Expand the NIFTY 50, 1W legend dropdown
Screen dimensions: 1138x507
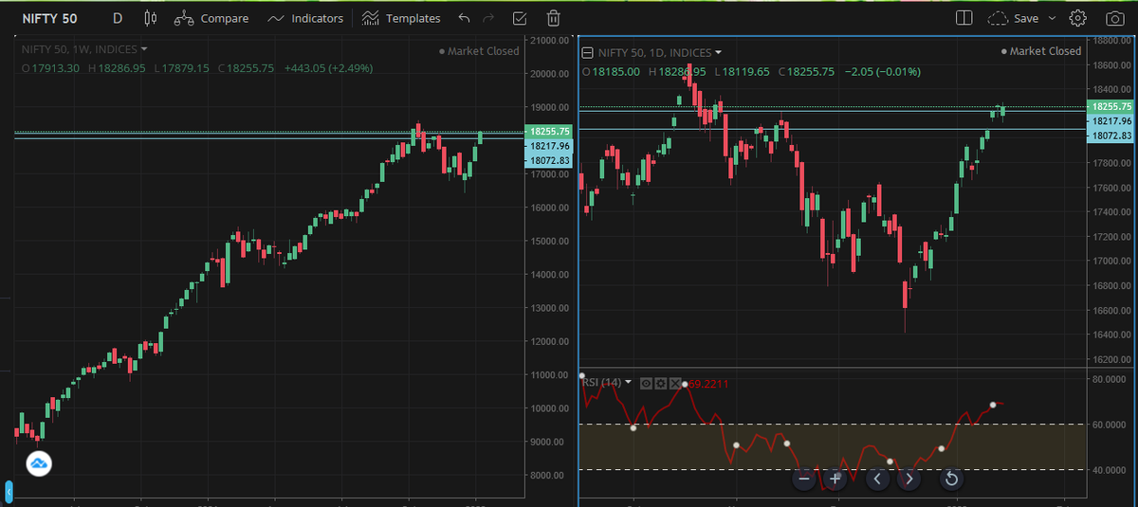pyautogui.click(x=144, y=48)
